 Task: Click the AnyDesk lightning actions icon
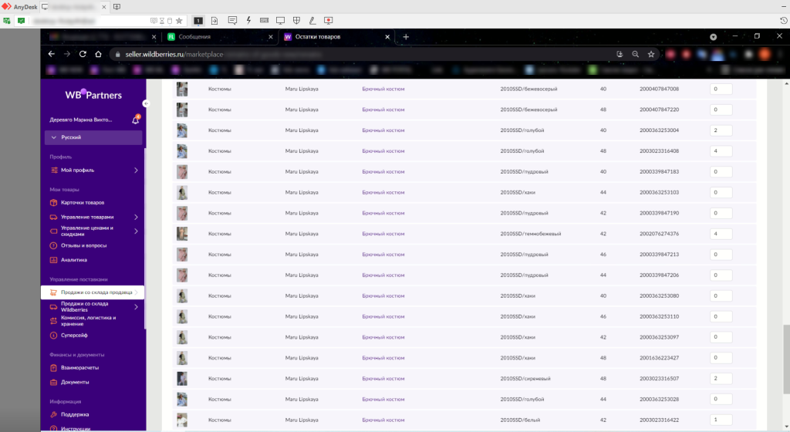pyautogui.click(x=248, y=20)
